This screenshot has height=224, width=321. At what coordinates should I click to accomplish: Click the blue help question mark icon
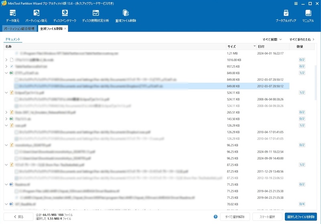[x=215, y=217]
